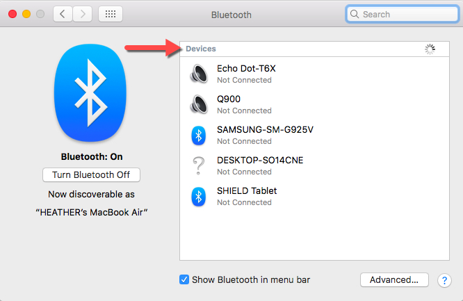This screenshot has height=301, width=463.
Task: Click Not Connected under SAMSUNG-SM-G925V
Action: point(244,141)
